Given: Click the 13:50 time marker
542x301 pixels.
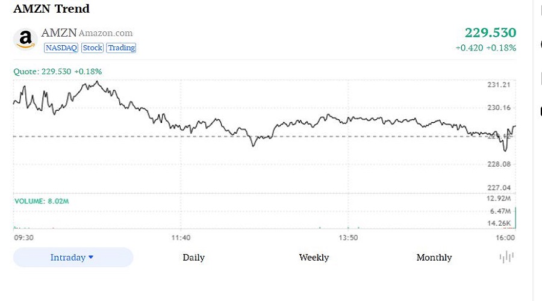Looking at the screenshot, I should tap(348, 238).
